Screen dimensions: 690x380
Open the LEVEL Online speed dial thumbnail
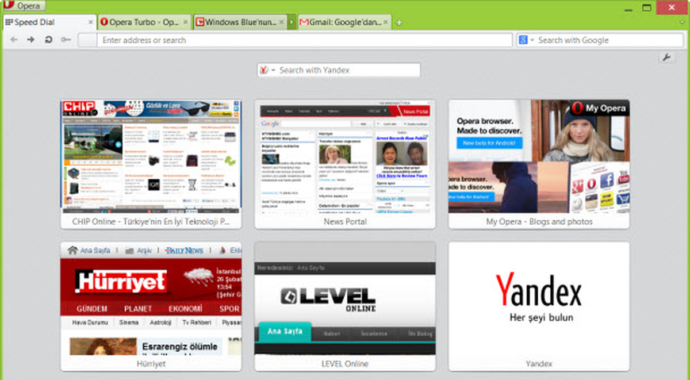coord(345,306)
